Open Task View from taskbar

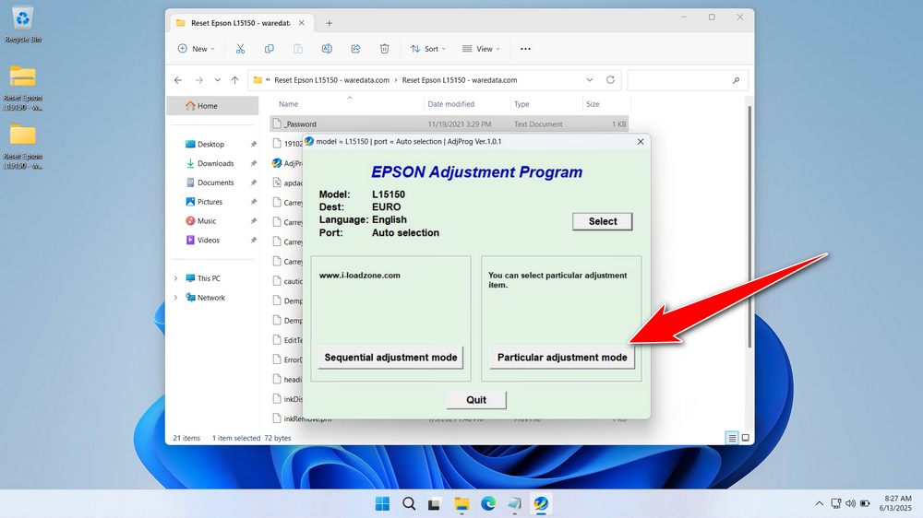point(435,504)
